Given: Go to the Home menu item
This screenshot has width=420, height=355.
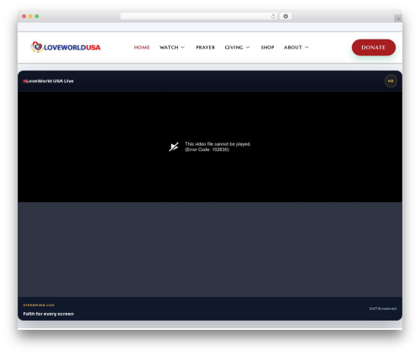Looking at the screenshot, I should tap(142, 47).
